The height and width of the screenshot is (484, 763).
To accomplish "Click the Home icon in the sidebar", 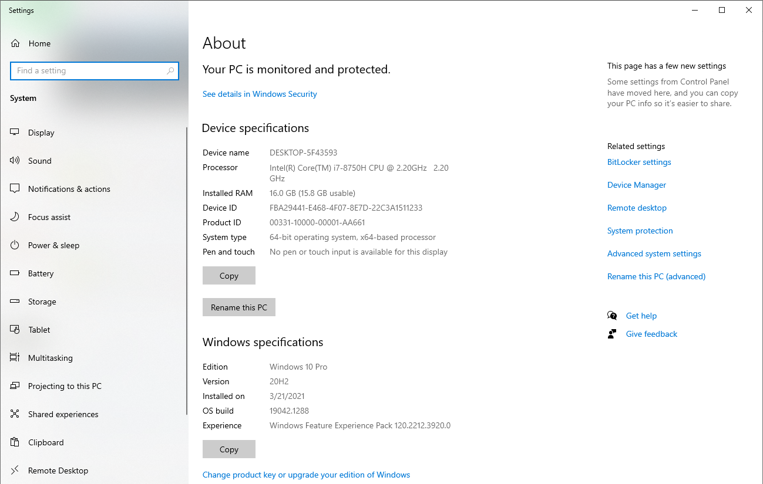I will click(x=15, y=43).
